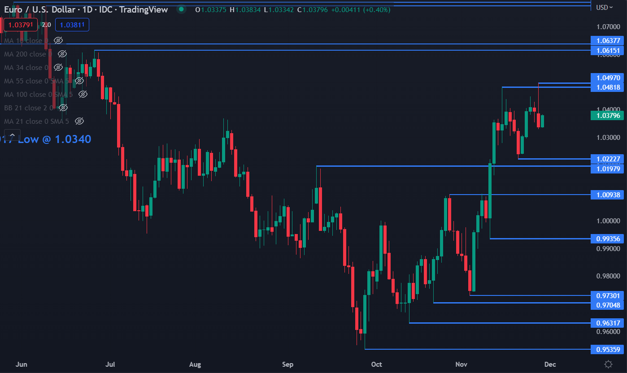Select the MA 34 close legend label
This screenshot has width=627, height=373.
(26, 67)
